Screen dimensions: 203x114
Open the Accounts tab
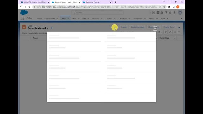[96, 18]
